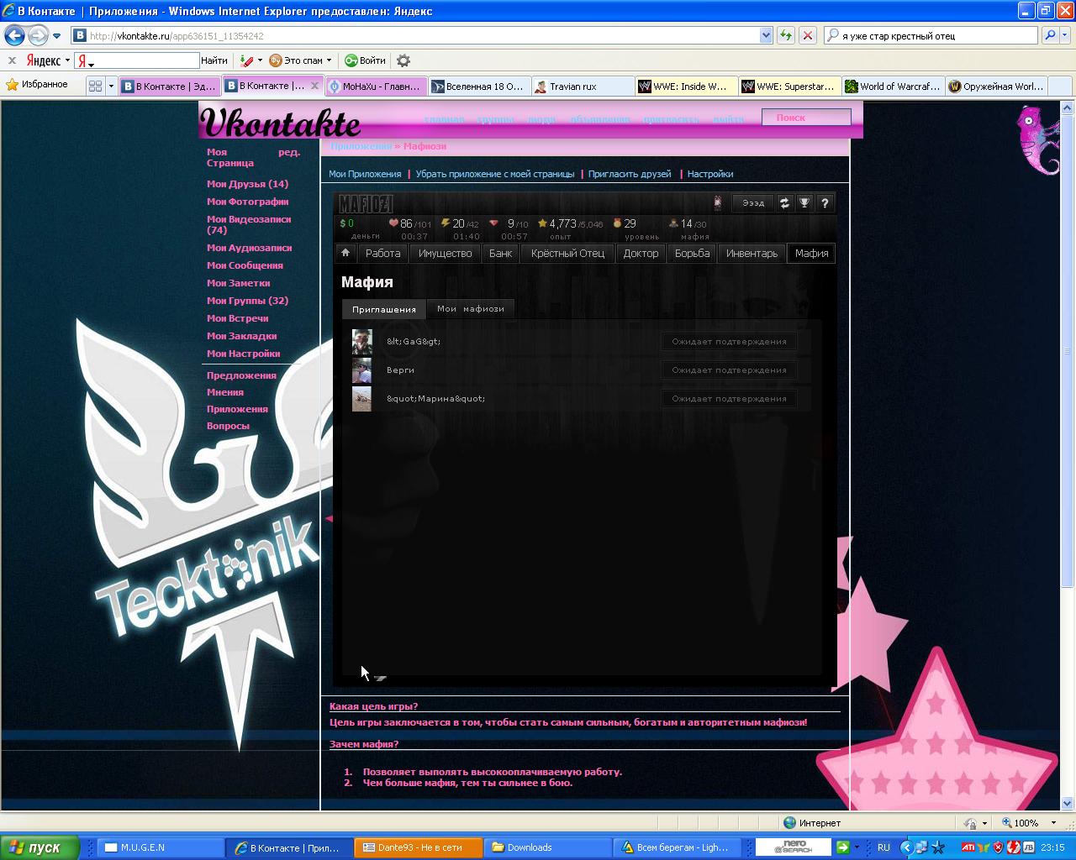This screenshot has height=860, width=1076.
Task: Click the small character avatar icon in the game header
Action: [717, 202]
